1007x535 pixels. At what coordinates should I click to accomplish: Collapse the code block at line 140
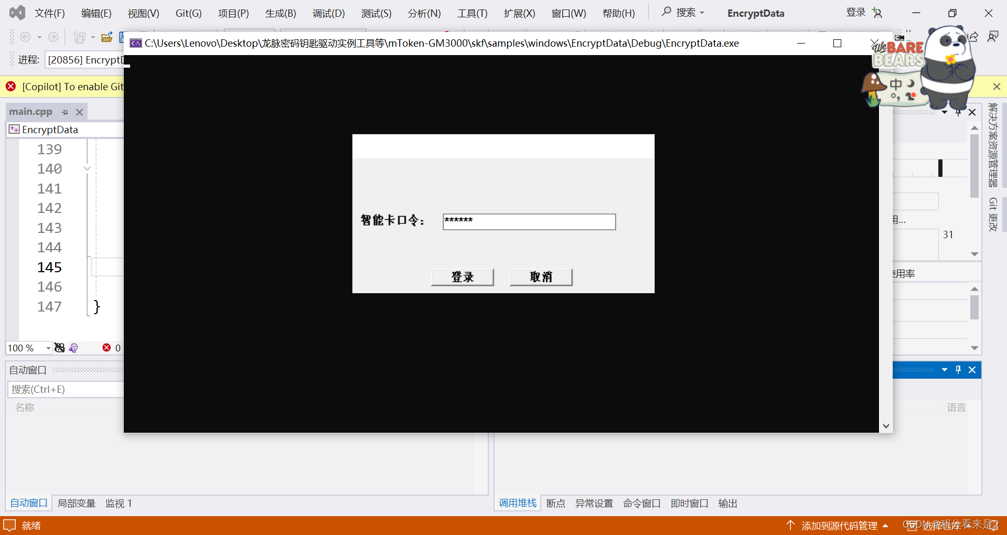tap(87, 168)
